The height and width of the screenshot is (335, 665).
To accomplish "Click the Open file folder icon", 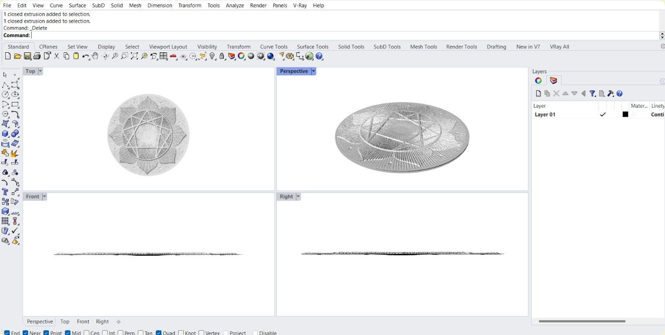I will [17, 56].
